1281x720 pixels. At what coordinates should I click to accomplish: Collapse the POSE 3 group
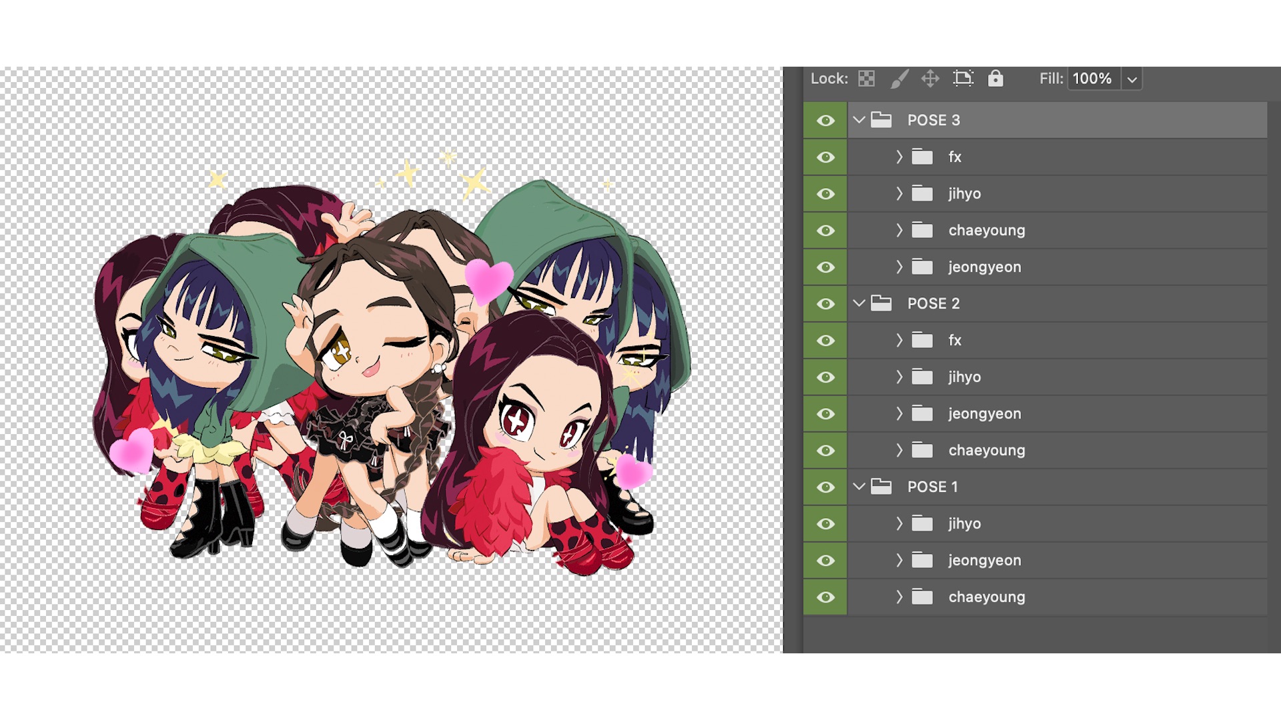click(x=859, y=120)
